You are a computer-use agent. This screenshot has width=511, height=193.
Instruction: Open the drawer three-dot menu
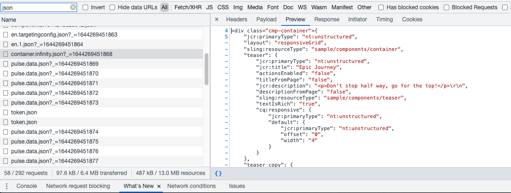6,186
